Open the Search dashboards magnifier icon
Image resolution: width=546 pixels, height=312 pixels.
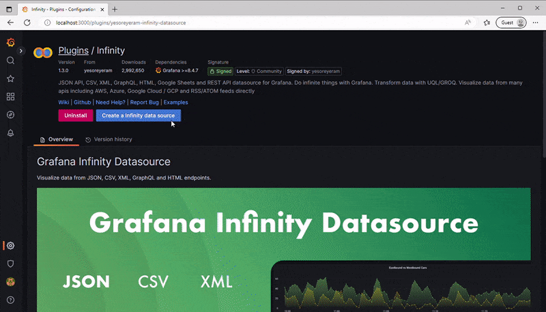(x=10, y=61)
